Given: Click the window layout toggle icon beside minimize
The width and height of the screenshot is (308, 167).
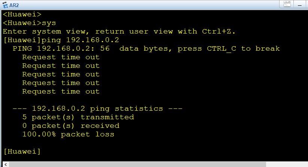Looking at the screenshot, I should pos(287,4).
